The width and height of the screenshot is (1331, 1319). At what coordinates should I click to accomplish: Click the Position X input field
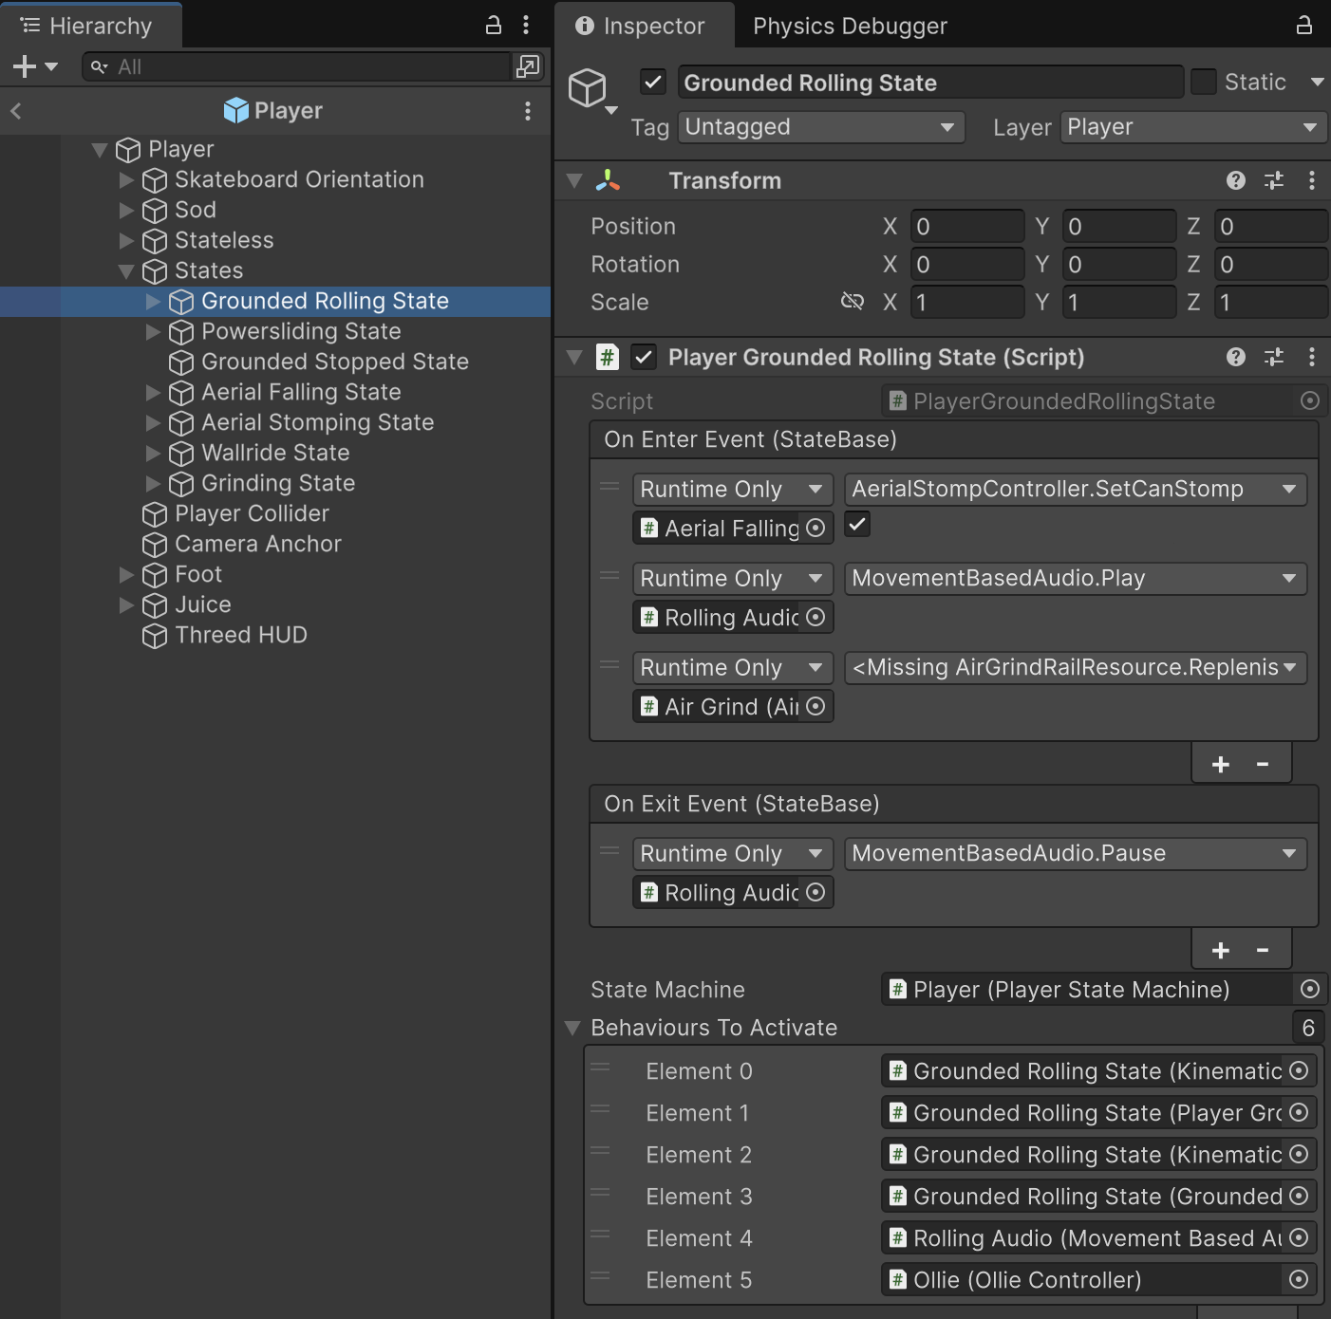pyautogui.click(x=966, y=227)
